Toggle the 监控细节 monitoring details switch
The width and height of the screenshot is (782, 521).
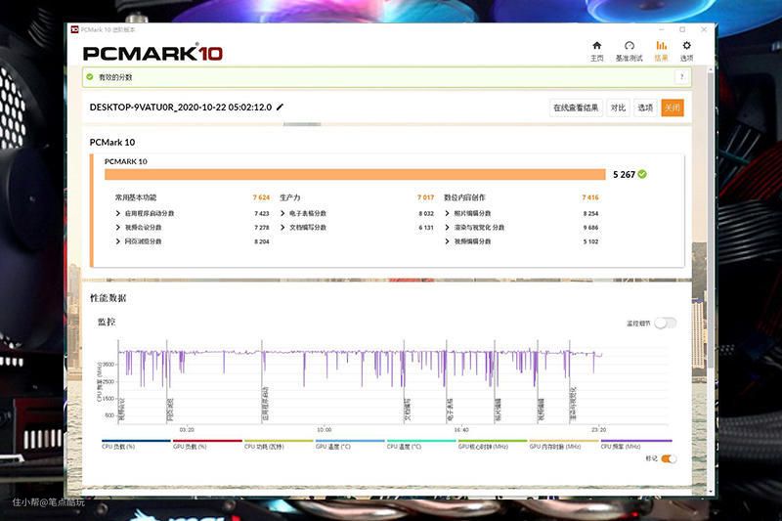pyautogui.click(x=665, y=323)
